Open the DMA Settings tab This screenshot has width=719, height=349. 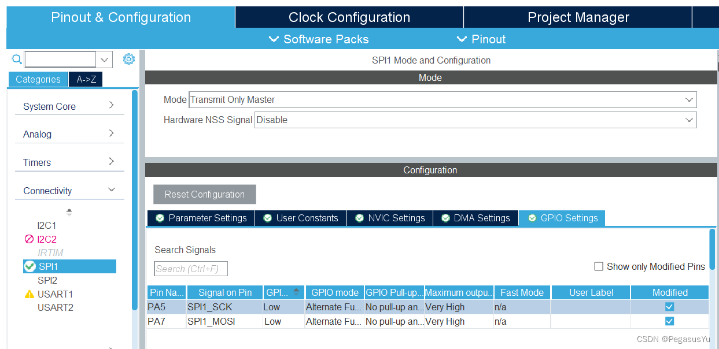click(x=475, y=218)
